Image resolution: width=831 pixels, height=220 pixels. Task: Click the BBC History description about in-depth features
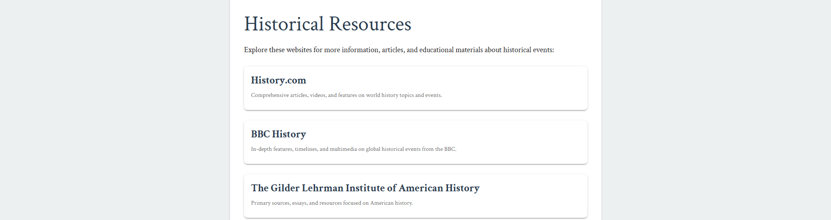353,149
